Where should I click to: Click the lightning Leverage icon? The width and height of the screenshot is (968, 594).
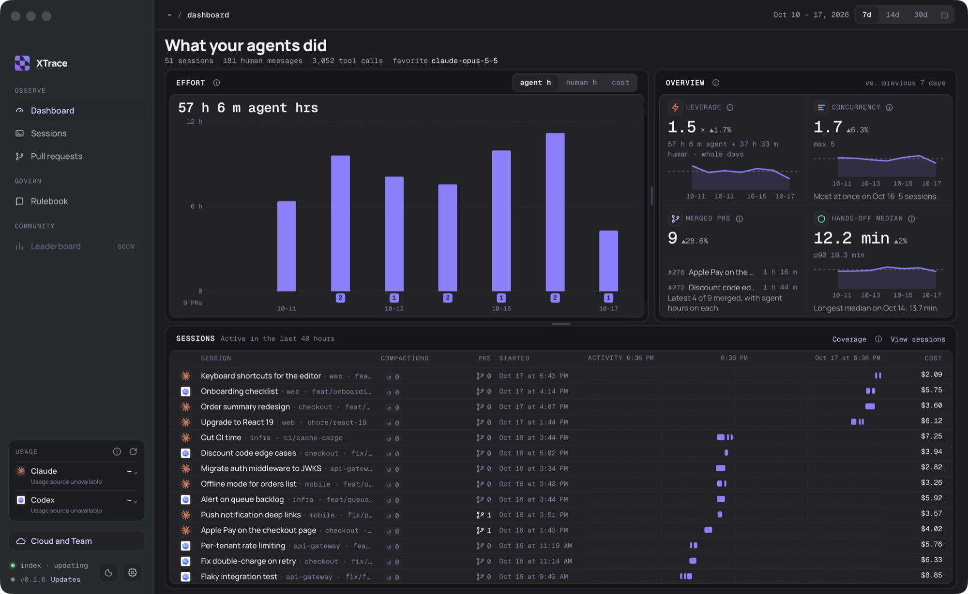click(675, 107)
